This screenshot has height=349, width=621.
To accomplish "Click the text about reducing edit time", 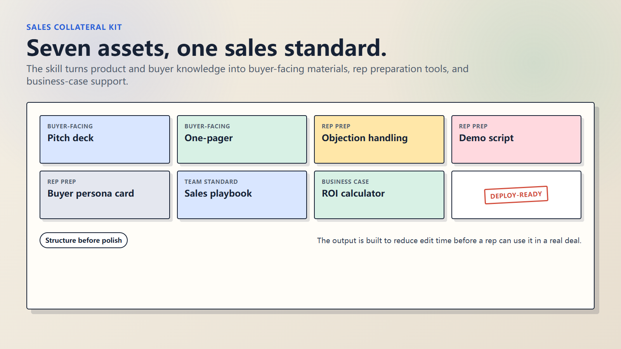I will point(449,240).
